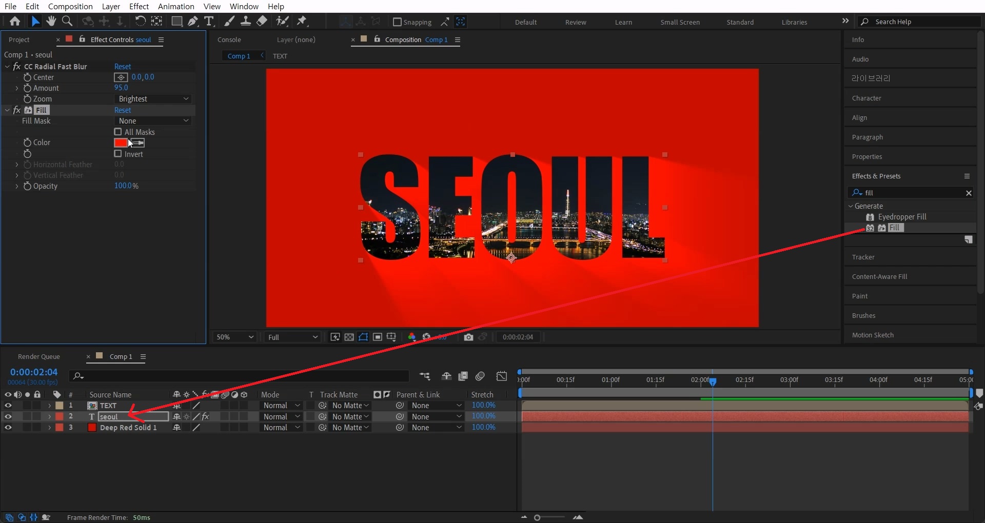Reset the CC Radial Fast Blur effect

tap(123, 67)
